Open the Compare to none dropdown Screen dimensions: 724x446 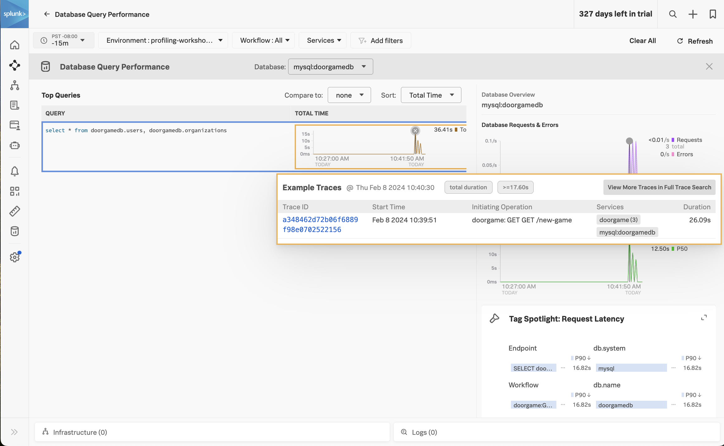point(349,95)
